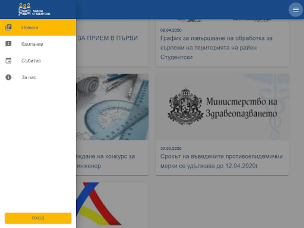Screen dimensions: 304x228
Task: Click the Новини newspaper icon
Action: tap(8, 27)
